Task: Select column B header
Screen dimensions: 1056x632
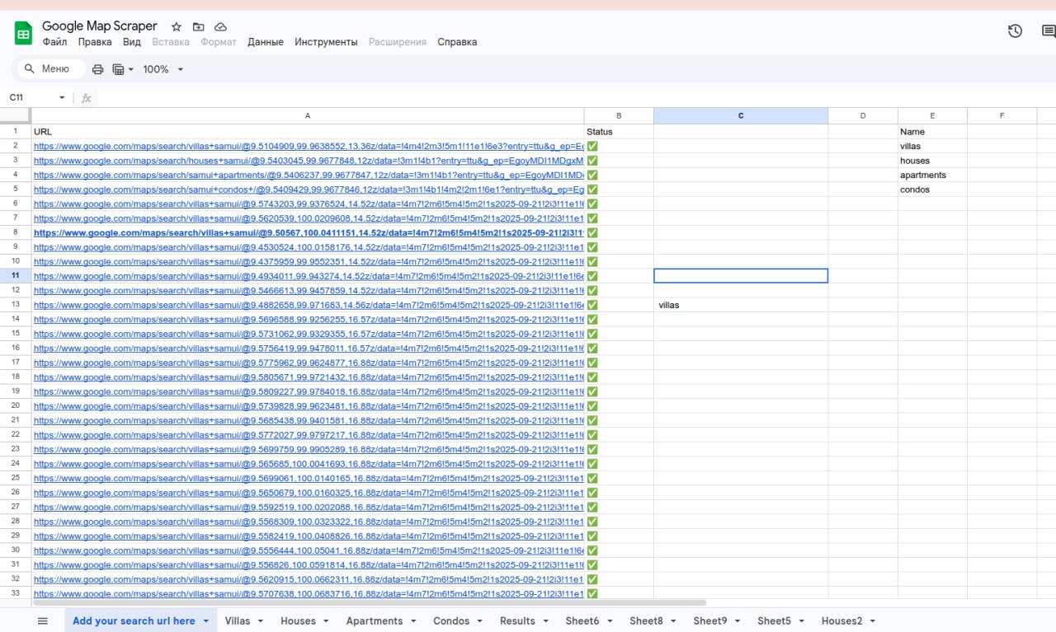Action: click(x=619, y=115)
